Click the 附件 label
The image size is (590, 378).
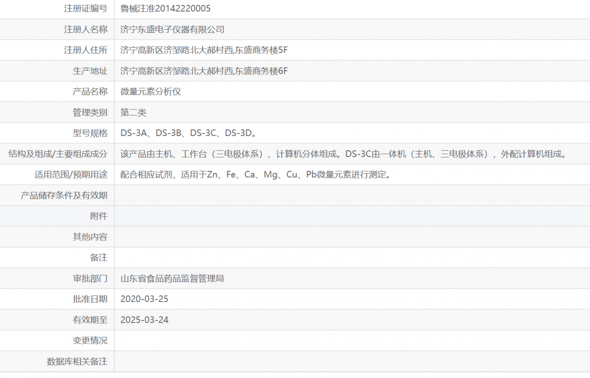[99, 216]
